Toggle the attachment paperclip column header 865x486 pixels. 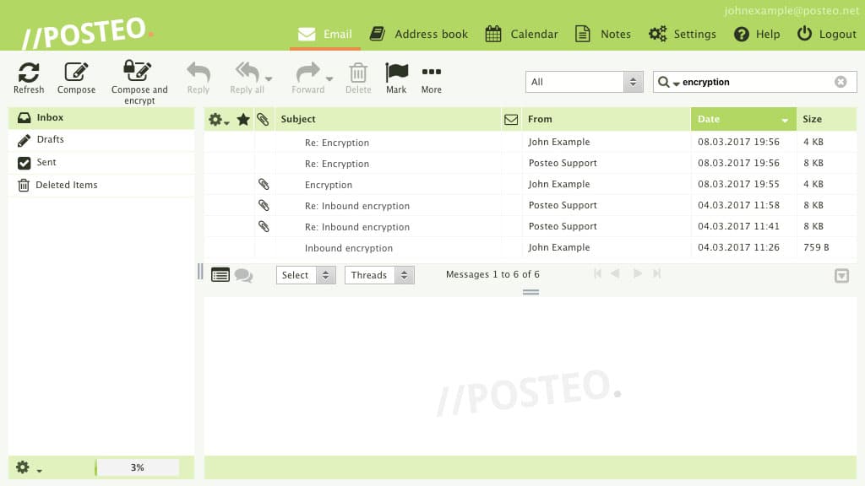[x=263, y=119]
